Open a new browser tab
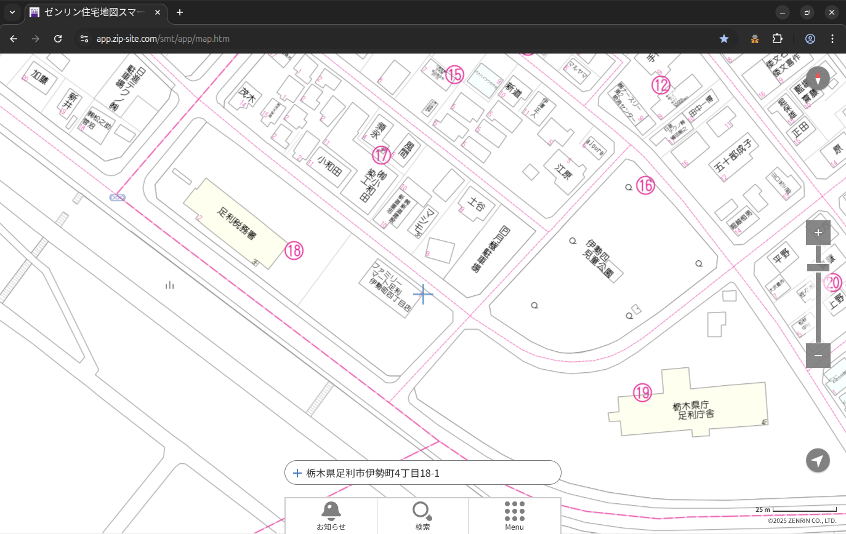Image resolution: width=846 pixels, height=534 pixels. 180,12
